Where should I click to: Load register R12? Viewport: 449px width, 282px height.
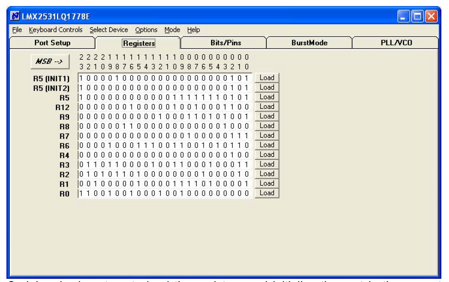pos(267,106)
